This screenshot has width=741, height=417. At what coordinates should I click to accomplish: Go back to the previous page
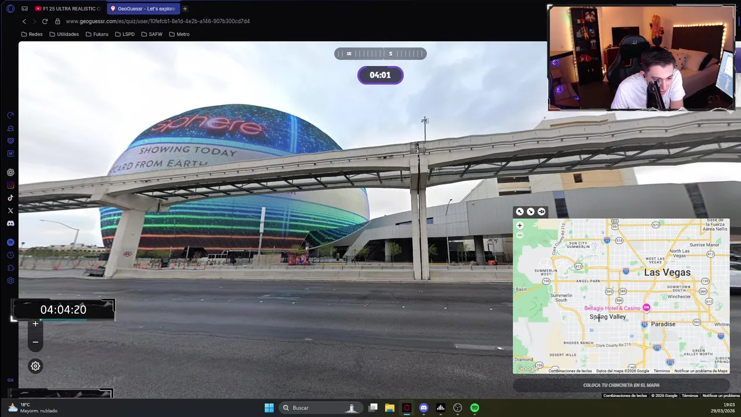tap(24, 21)
